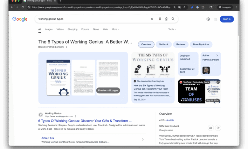This screenshot has width=248, height=149.
Task: Open options dots on Leadership Coaching Lab card
Action: click(x=171, y=81)
